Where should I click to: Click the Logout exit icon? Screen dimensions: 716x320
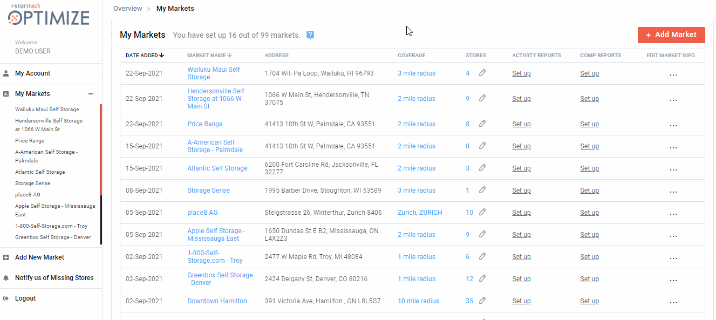point(6,298)
